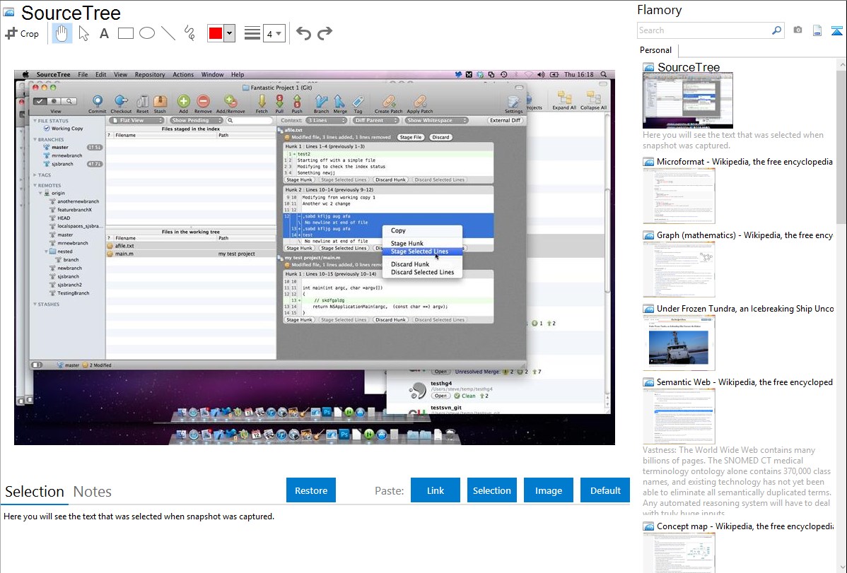Click the camera capture icon
847x573 pixels.
click(798, 30)
